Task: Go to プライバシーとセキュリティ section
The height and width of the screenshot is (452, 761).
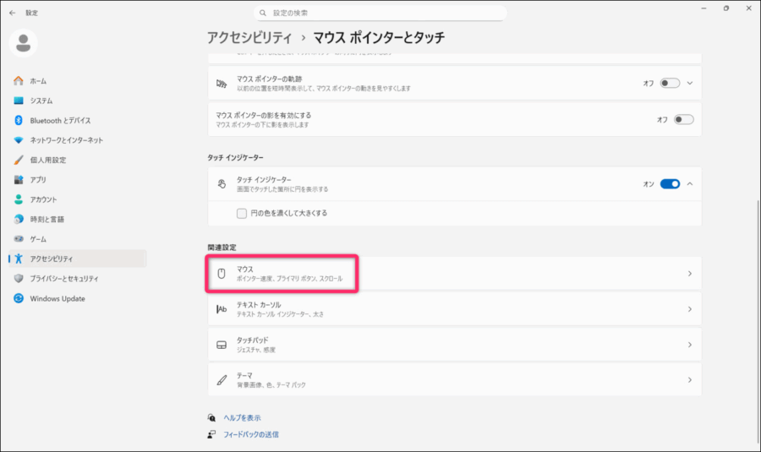Action: click(x=64, y=279)
